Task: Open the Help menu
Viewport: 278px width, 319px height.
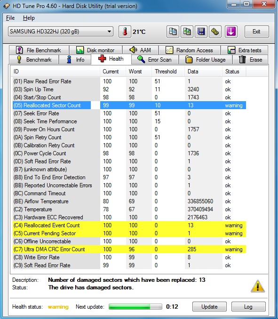Action: point(29,18)
